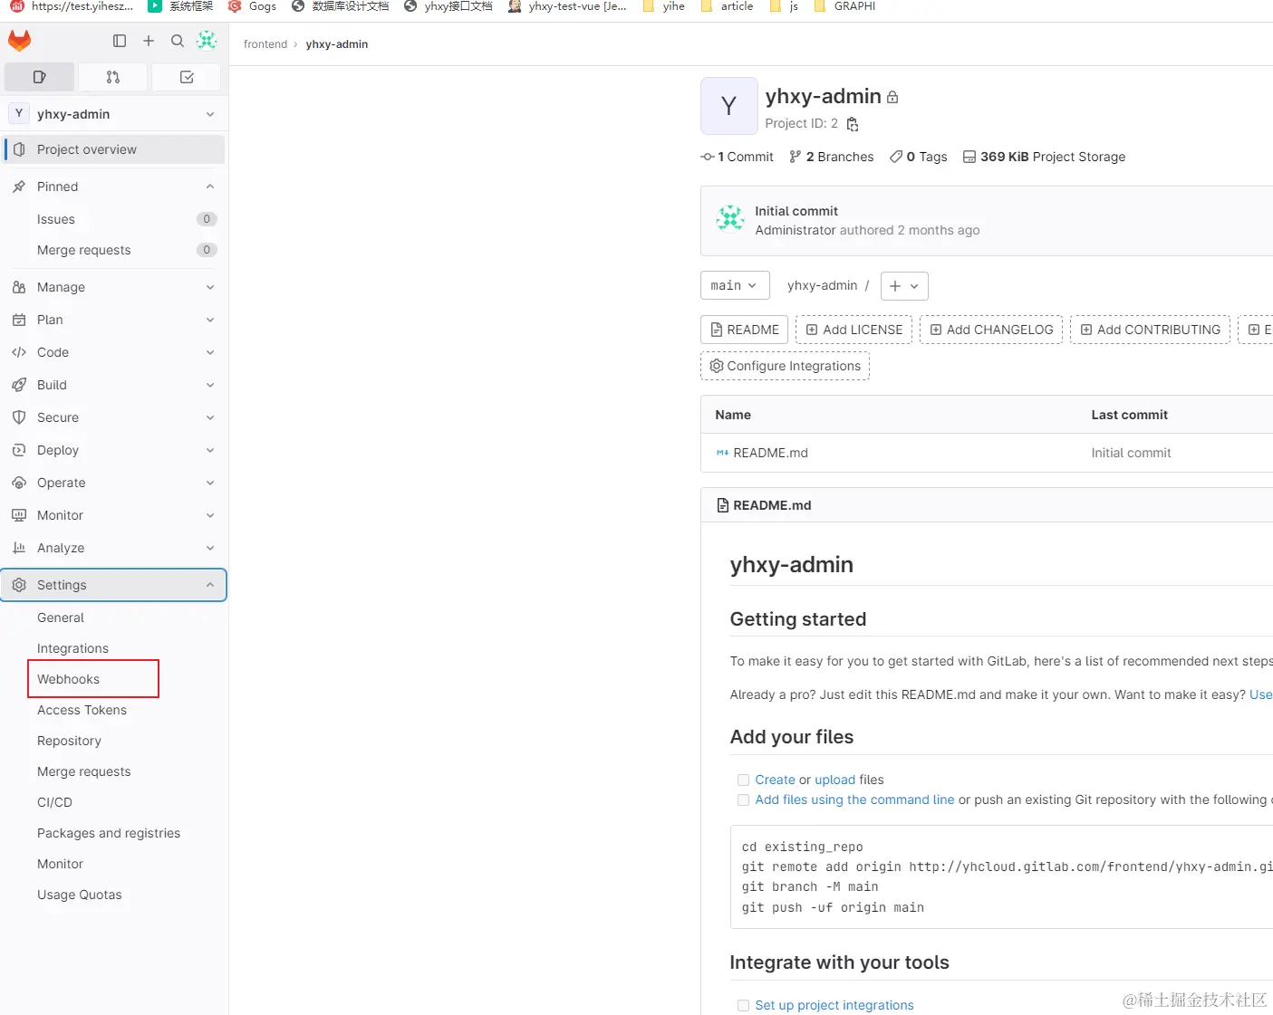Click the README.md markdown file icon
1273x1015 pixels.
(x=722, y=453)
